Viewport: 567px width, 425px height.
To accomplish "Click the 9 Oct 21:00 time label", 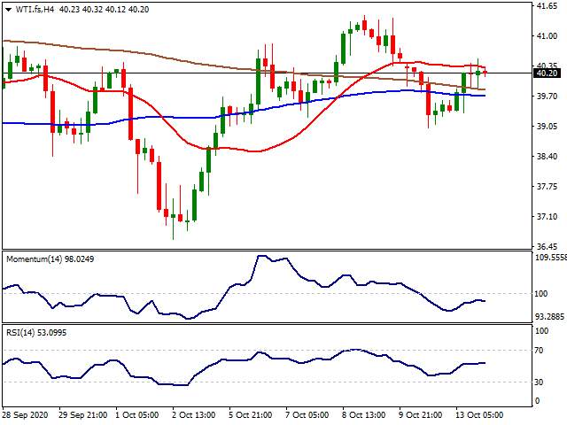I will point(420,415).
